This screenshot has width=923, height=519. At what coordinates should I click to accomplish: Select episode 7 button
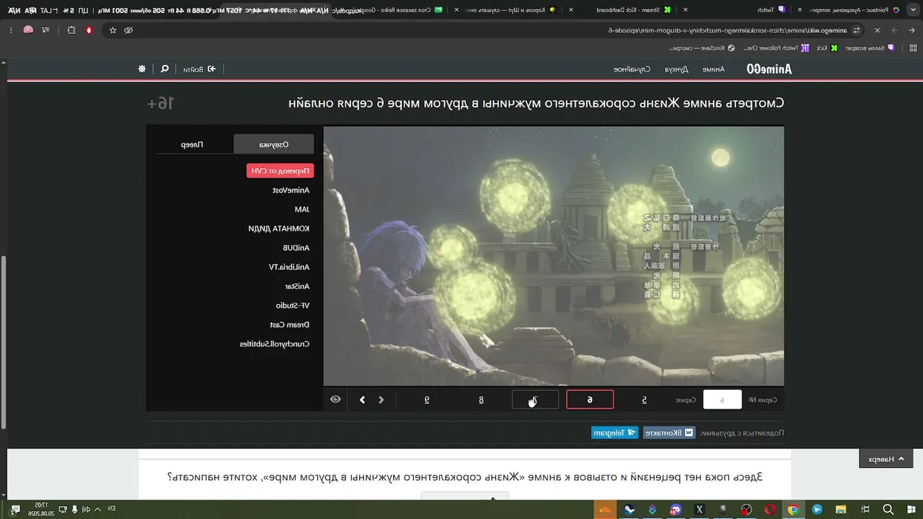pyautogui.click(x=535, y=400)
